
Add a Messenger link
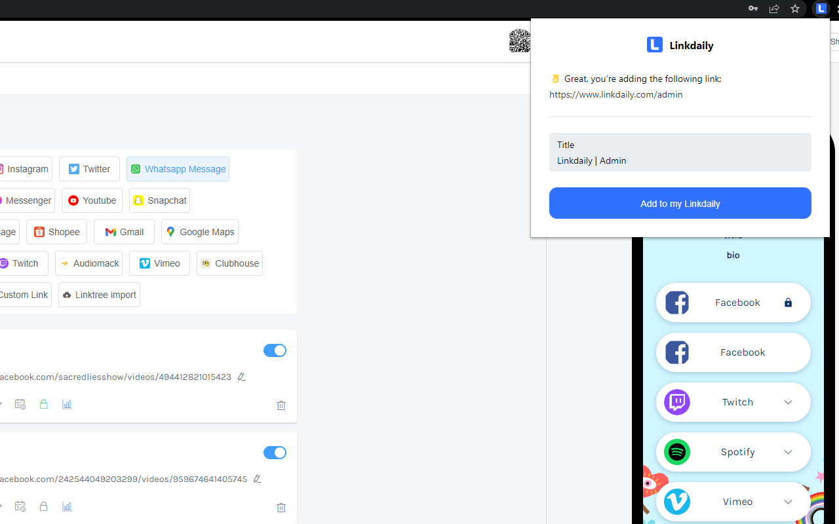[x=26, y=200]
